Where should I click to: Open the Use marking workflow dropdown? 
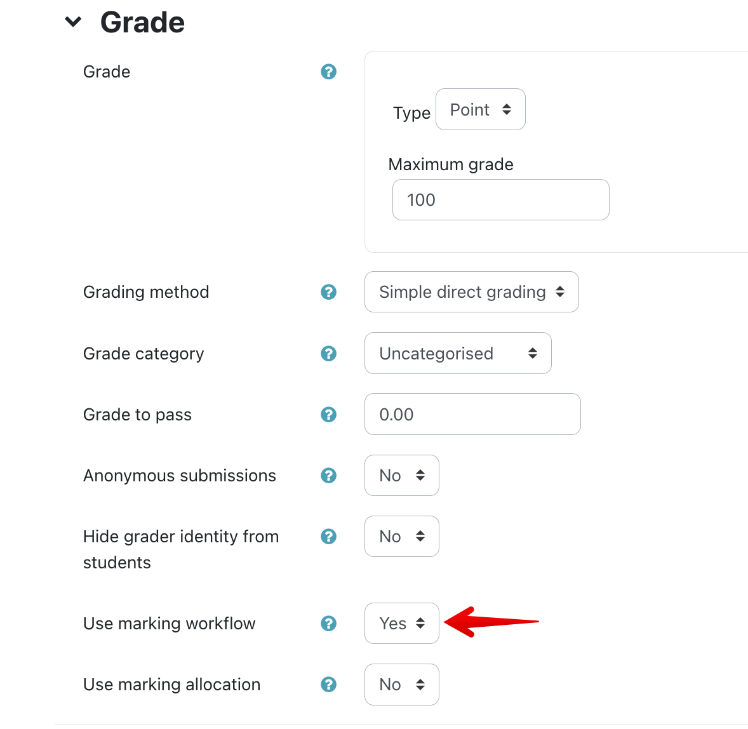click(x=401, y=624)
